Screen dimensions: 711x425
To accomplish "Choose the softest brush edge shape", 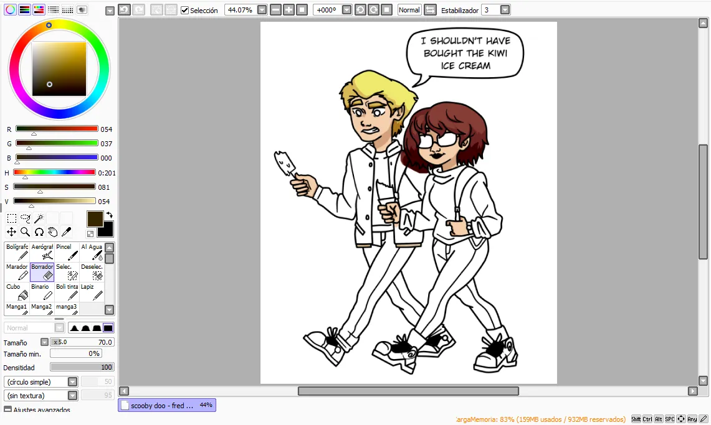I will click(74, 328).
